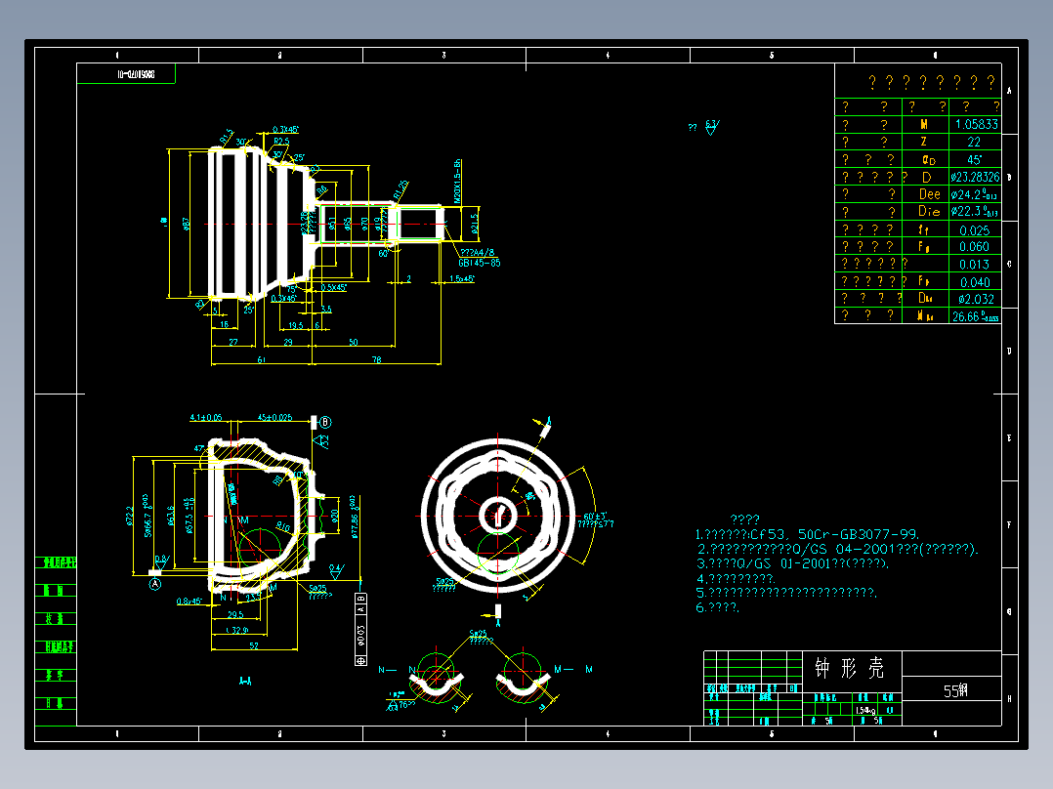Click the 78 length dimension
This screenshot has height=789, width=1053.
click(x=377, y=360)
